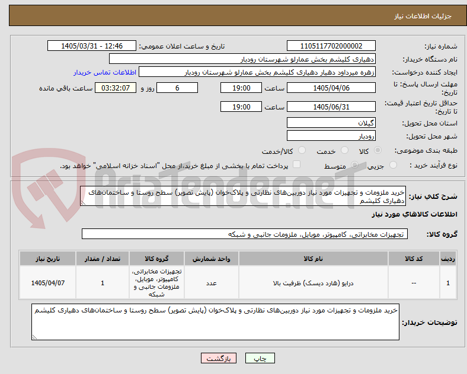Click the delivery city field رودبار
The width and height of the screenshot is (467, 374).
tap(331, 136)
